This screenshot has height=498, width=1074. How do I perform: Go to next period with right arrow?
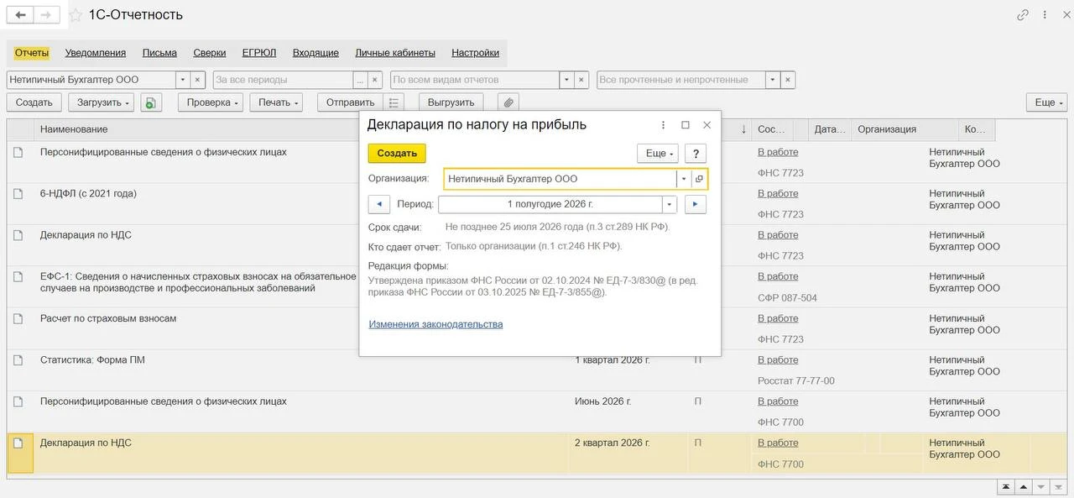pos(696,204)
